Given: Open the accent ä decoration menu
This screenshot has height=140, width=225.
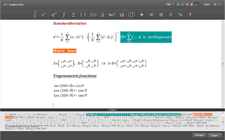Looking at the screenshot, I should point(102,14).
